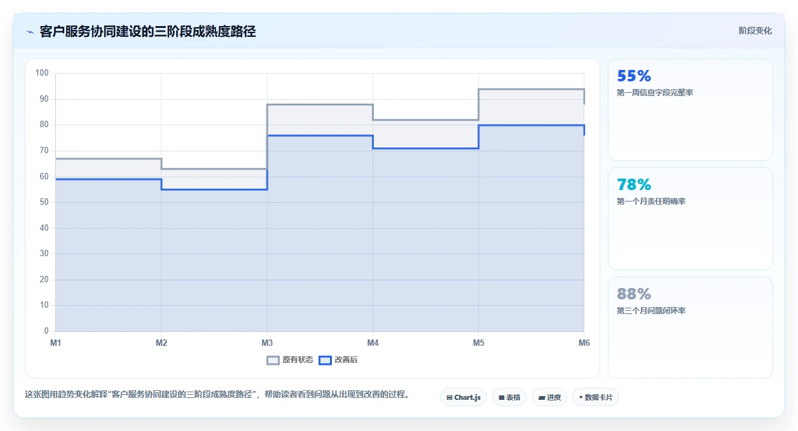Viewport: 798px width, 431px height.
Task: Click the 阶段变化 label in header
Action: pos(755,31)
